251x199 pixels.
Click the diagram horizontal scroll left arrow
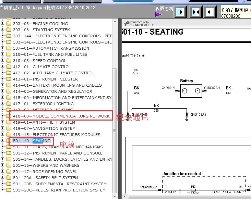point(124,196)
